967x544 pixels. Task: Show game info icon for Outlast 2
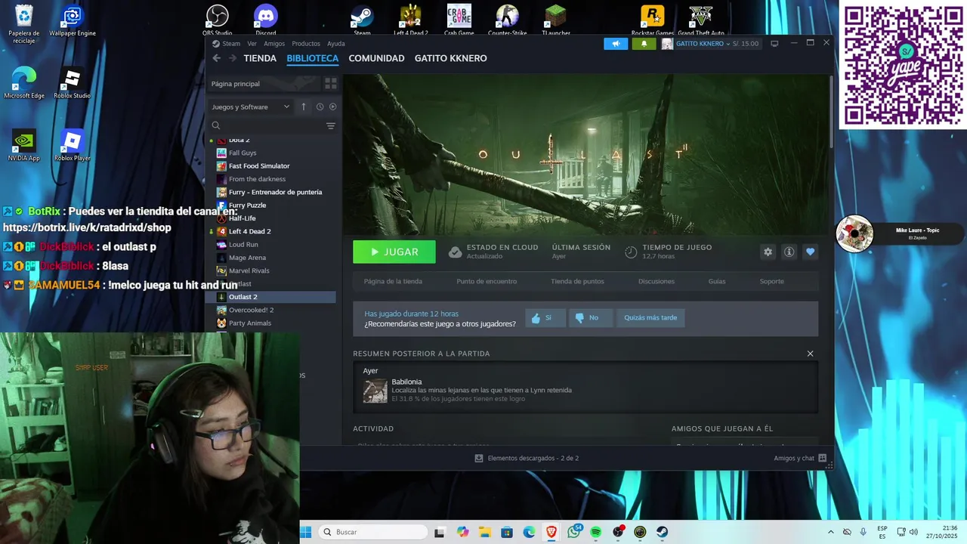(789, 252)
